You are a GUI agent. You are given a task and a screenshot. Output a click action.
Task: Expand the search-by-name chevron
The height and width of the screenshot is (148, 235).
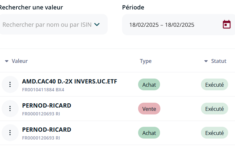97,24
